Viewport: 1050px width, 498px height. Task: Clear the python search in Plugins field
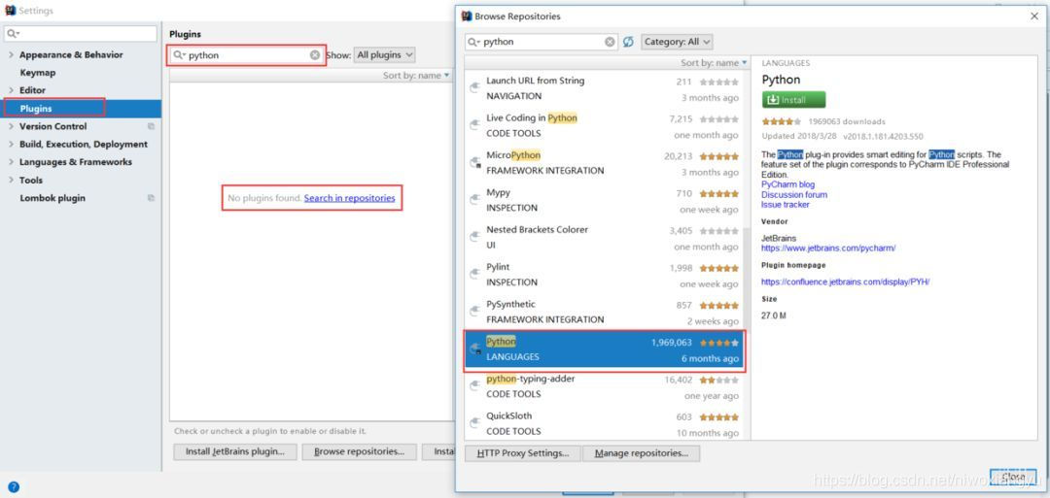(315, 55)
